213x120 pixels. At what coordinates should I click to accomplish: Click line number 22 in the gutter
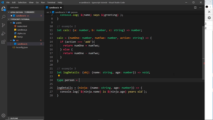[51, 72]
